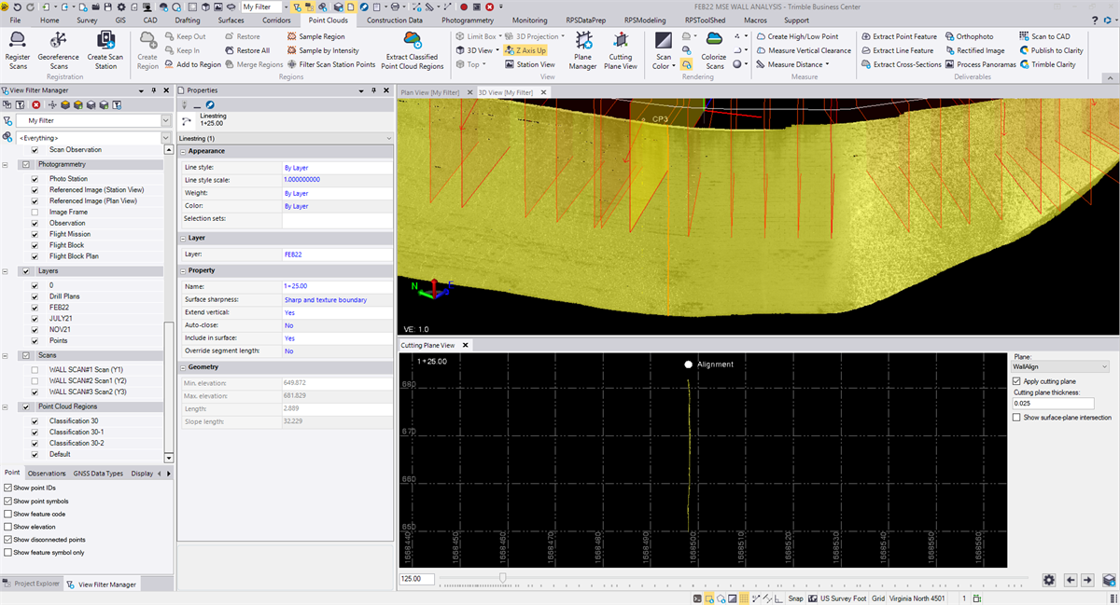The height and width of the screenshot is (605, 1120).
Task: Select the Observations tab in filter settings
Action: pyautogui.click(x=47, y=474)
